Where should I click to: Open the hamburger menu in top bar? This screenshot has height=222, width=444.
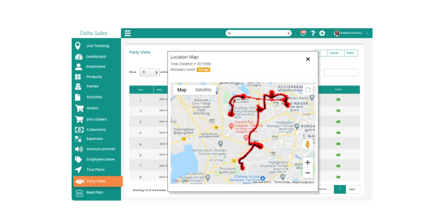(x=128, y=33)
